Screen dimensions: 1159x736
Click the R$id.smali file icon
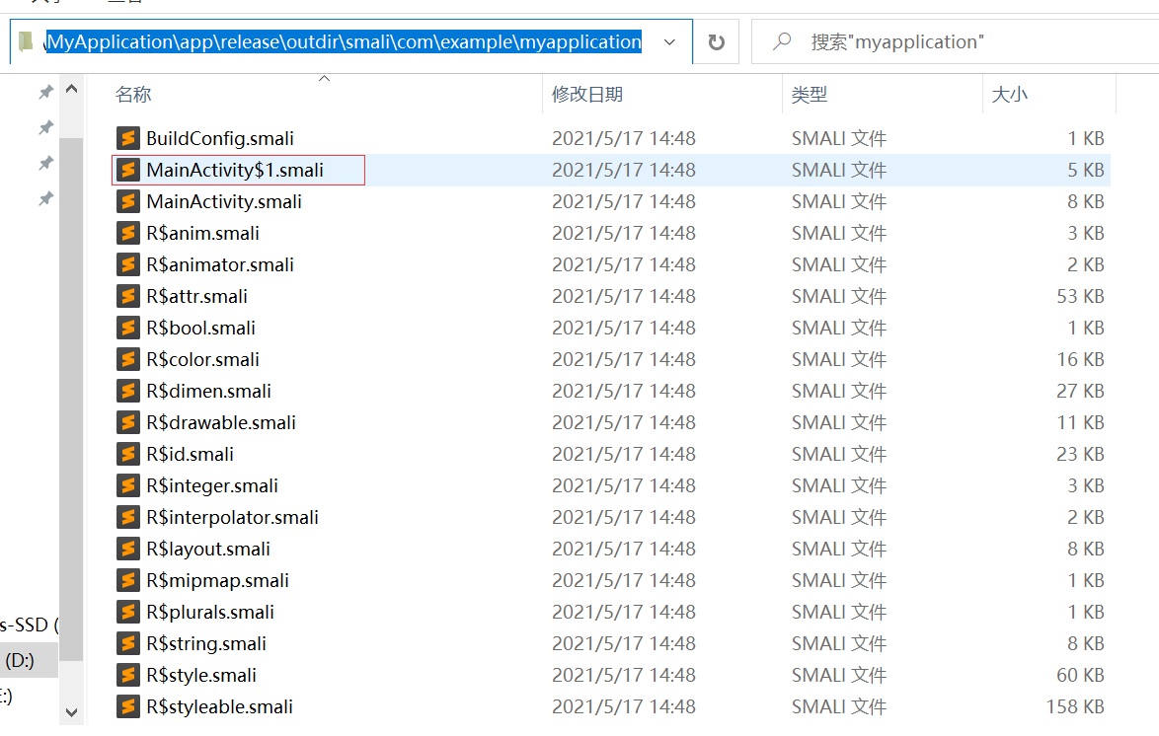pos(128,454)
